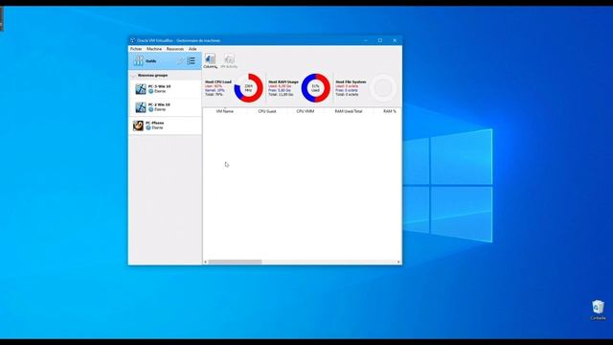Select the PC-Pfsense virtual machine
This screenshot has width=613, height=345.
[166, 126]
